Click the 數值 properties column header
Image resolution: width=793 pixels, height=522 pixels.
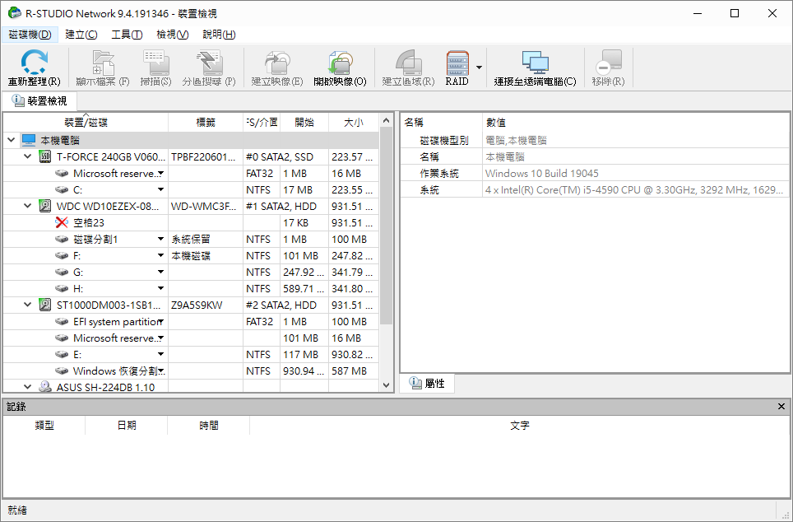[x=635, y=122]
